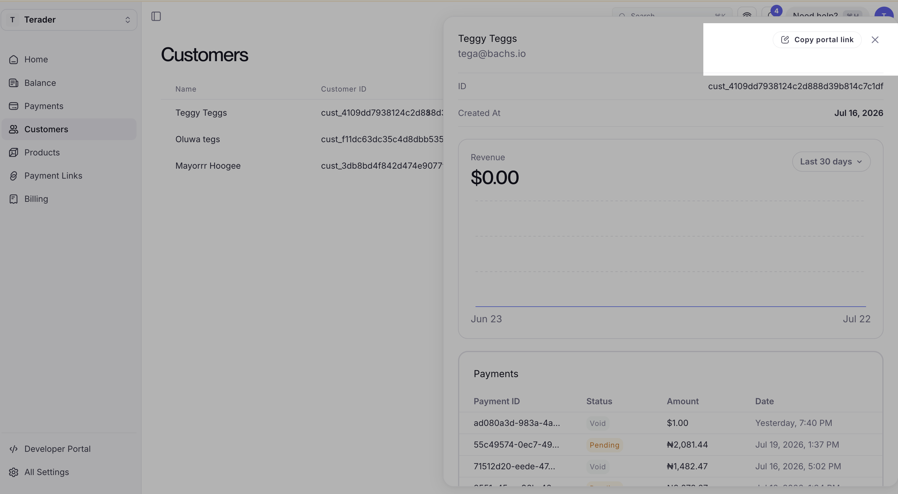This screenshot has height=494, width=898.
Task: Click the Developer Portal code icon
Action: [x=14, y=449]
